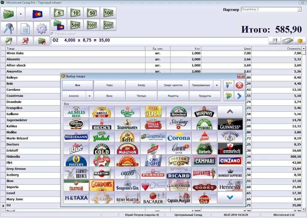Open settings with the gear icon
307x218 pixels.
coord(41,29)
